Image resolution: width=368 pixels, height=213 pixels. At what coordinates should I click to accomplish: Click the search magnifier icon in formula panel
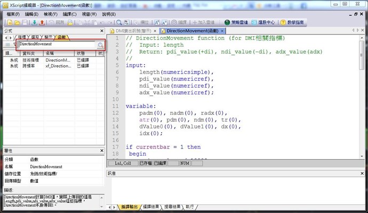pyautogui.click(x=100, y=45)
